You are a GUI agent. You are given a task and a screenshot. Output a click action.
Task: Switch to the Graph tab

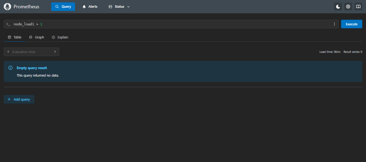[x=36, y=37]
